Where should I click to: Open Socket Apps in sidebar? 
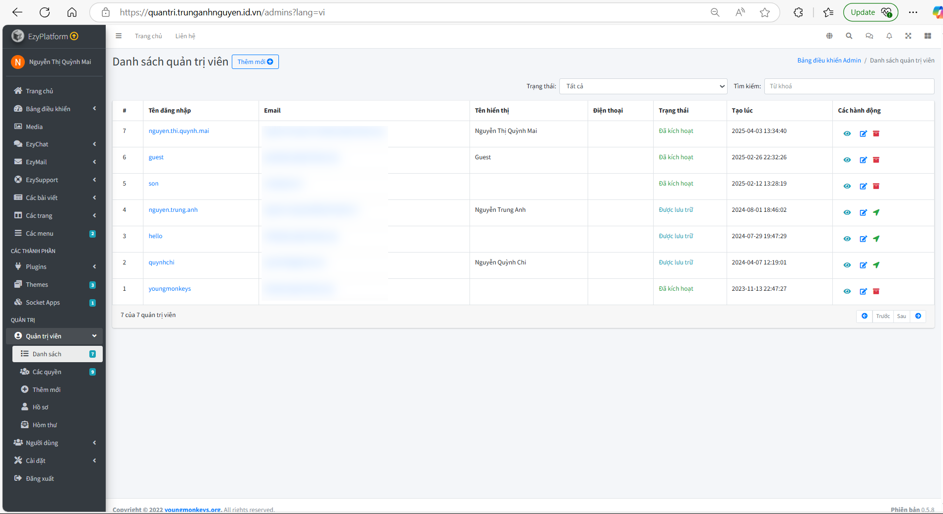(x=54, y=303)
